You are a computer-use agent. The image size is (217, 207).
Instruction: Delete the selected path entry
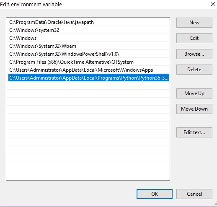click(194, 70)
